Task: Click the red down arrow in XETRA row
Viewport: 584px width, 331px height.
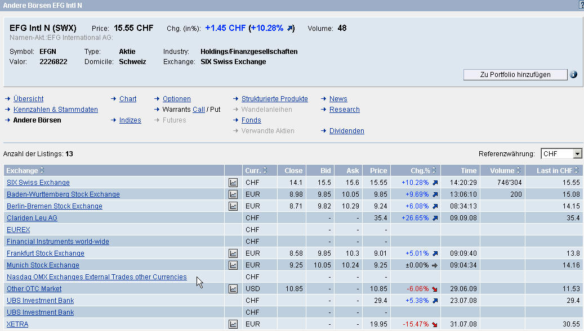Action: point(435,324)
